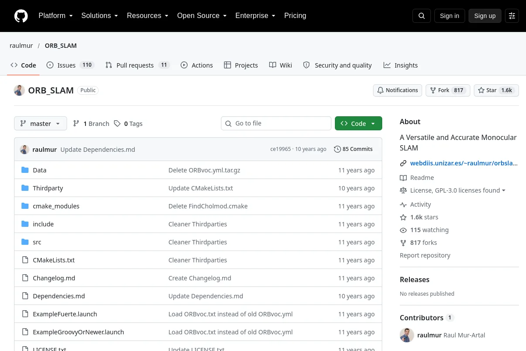Viewport: 526px width, 351px height.
Task: Click the search magnifier button
Action: 422,16
